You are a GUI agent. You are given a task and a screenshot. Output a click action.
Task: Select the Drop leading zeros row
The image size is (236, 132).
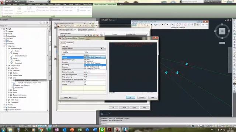tap(84, 82)
